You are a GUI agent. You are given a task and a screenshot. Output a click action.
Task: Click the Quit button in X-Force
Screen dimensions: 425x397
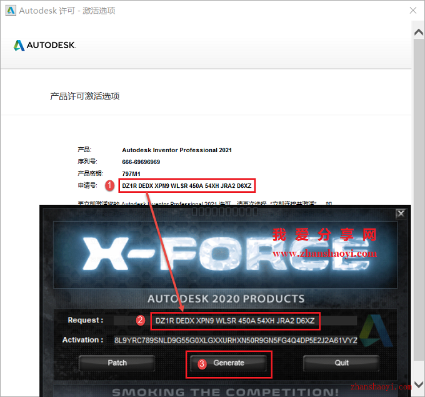click(x=341, y=363)
